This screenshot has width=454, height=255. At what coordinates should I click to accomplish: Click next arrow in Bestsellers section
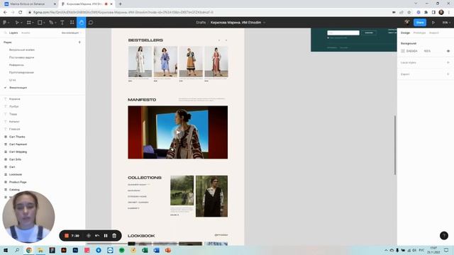(x=226, y=40)
